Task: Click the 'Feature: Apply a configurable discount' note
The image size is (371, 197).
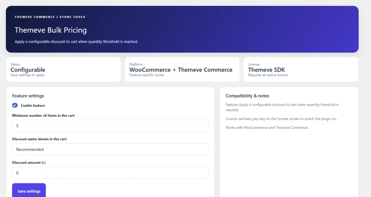Action: coord(282,107)
